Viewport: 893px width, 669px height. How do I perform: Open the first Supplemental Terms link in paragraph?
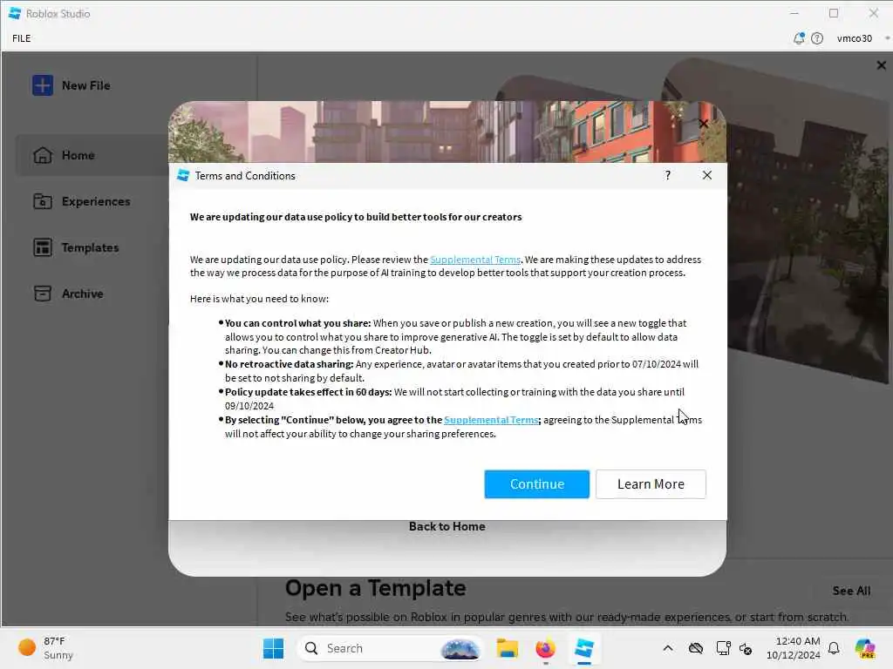pos(475,260)
